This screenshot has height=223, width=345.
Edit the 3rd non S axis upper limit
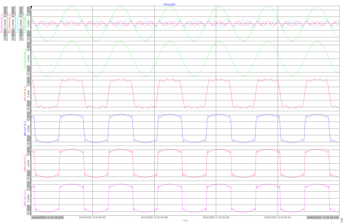[x=29, y=81]
